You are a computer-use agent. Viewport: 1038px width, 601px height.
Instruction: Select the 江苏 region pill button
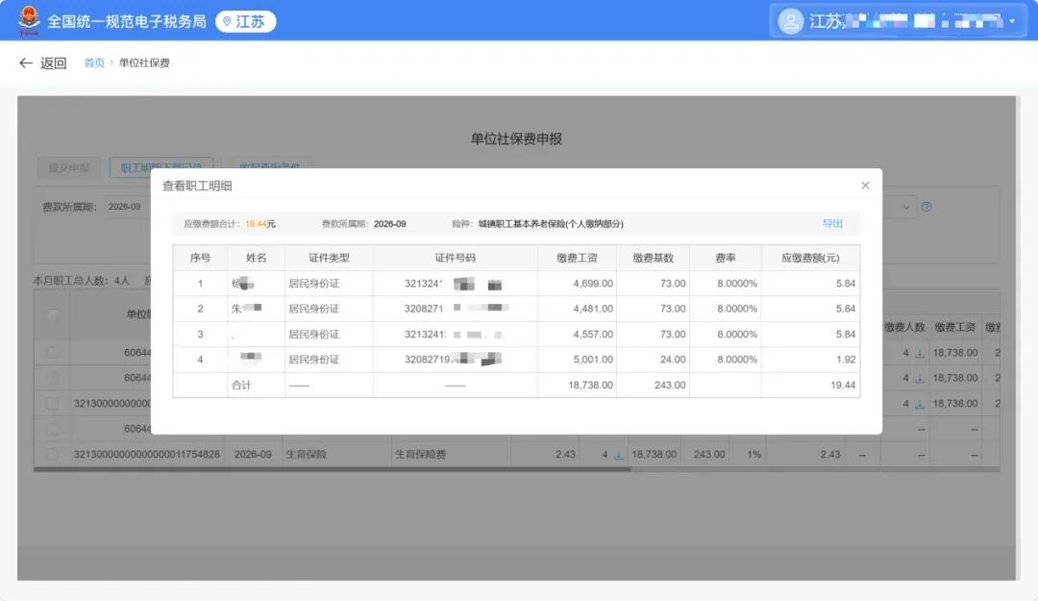point(246,22)
